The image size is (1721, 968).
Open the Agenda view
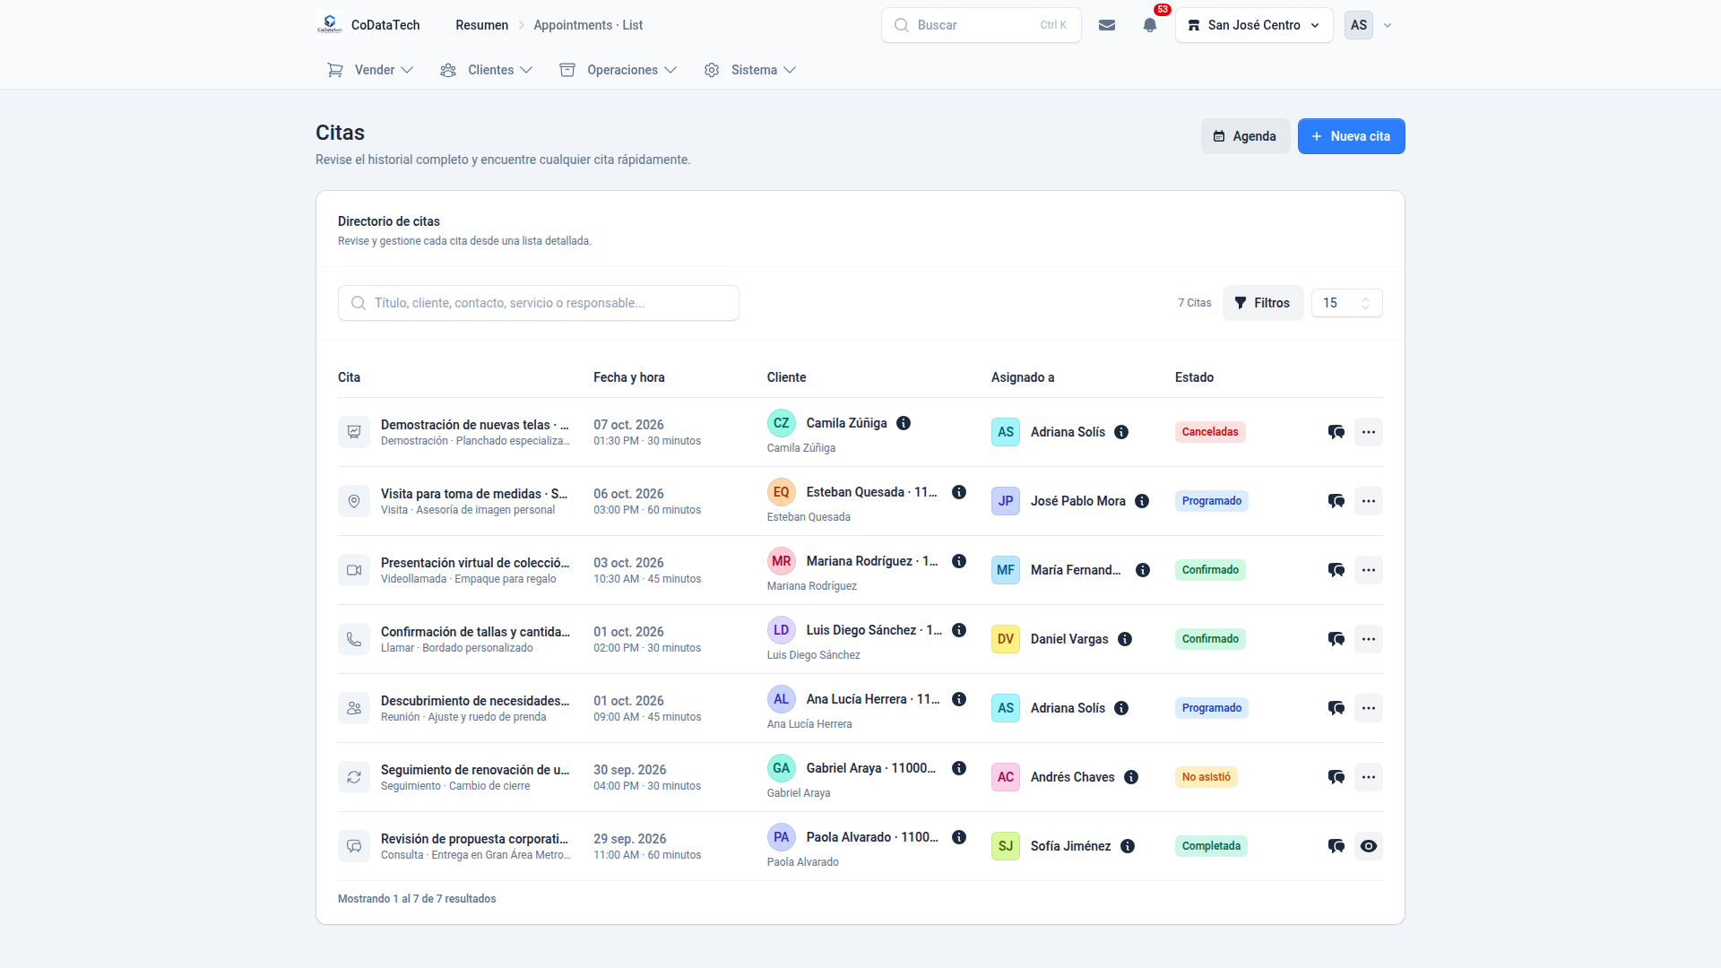1245,136
